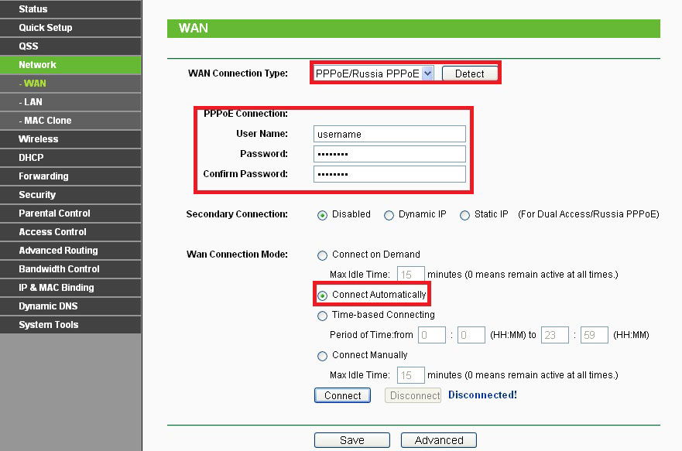Screen dimensions: 682x451
Task: Select Disabled for Secondary Connection
Action: pyautogui.click(x=322, y=215)
